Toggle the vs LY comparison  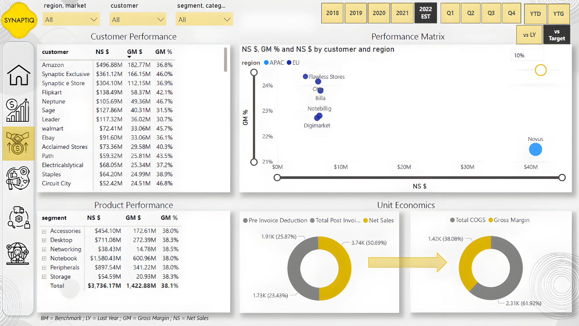click(x=529, y=35)
